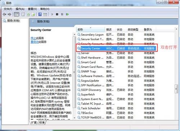Select the Server service row
This screenshot has height=131, width=180.
[116, 53]
